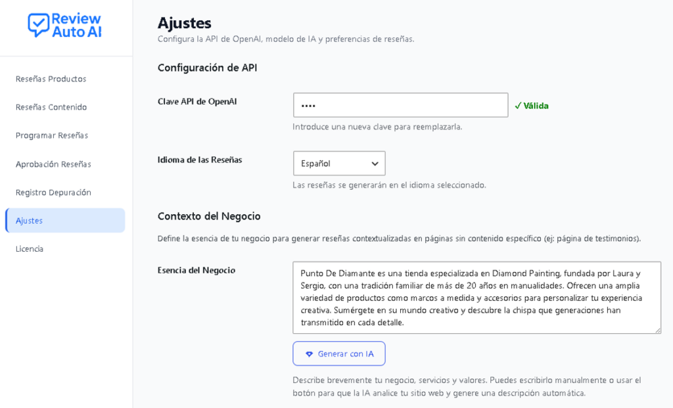Open the Programar Reseñas page

coord(52,135)
